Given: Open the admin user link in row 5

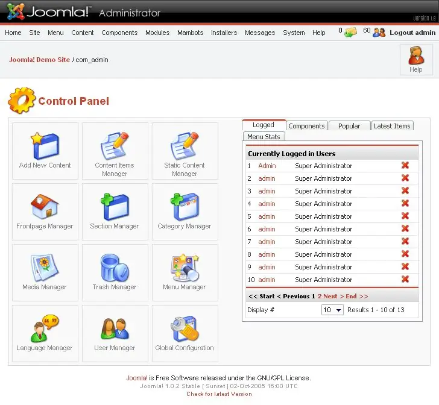Looking at the screenshot, I should coord(267,216).
